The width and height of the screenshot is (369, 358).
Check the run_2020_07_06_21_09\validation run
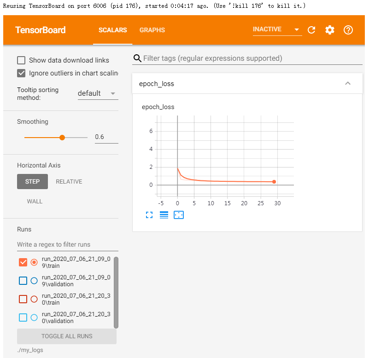[23, 280]
